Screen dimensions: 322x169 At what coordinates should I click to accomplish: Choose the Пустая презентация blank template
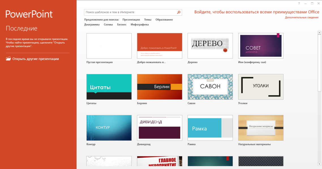(x=109, y=46)
